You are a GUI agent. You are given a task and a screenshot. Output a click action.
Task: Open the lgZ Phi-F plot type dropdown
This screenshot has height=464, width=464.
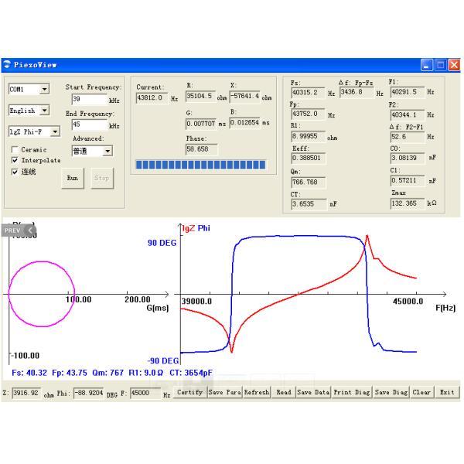(x=43, y=132)
